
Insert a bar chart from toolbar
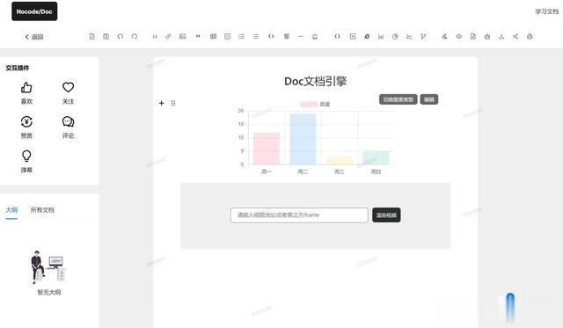pyautogui.click(x=381, y=36)
